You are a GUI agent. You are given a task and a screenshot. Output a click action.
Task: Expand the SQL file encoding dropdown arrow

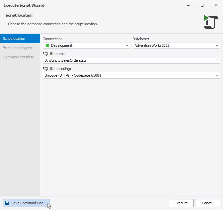pos(217,75)
